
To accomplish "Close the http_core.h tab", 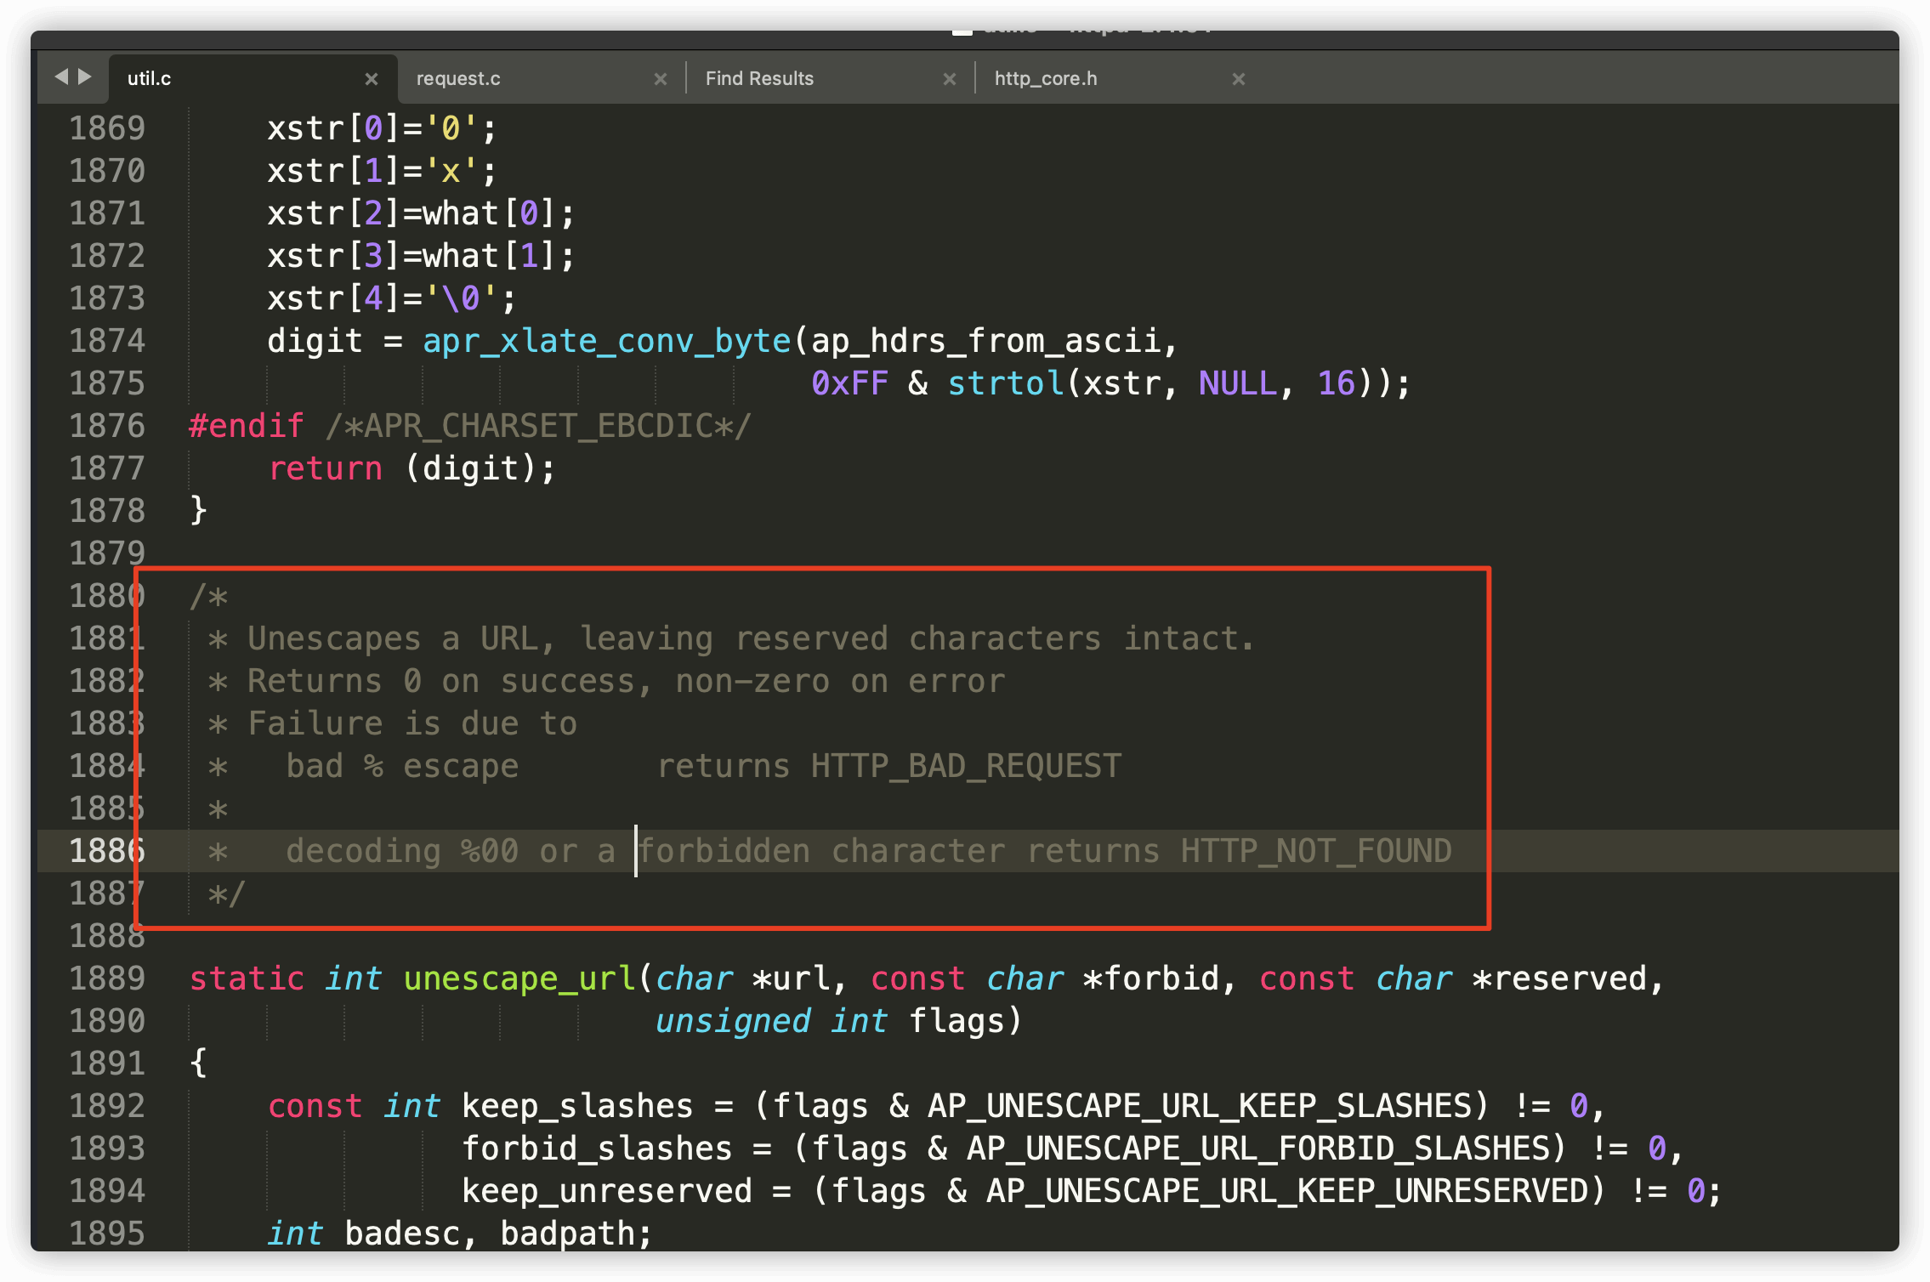I will 1238,79.
